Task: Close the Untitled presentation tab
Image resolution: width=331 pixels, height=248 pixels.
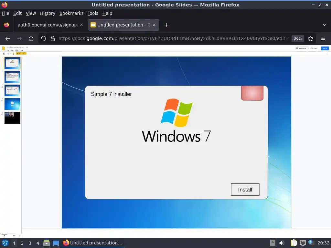Action: tap(154, 25)
